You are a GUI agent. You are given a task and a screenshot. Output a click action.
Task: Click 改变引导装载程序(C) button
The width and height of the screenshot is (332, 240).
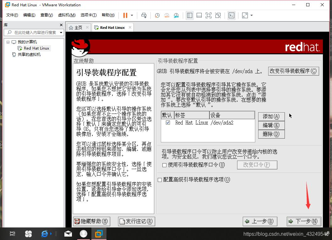coord(293,71)
